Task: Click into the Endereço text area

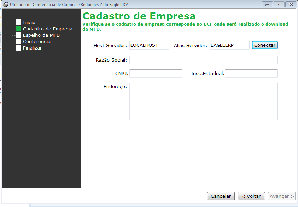Action: [204, 102]
